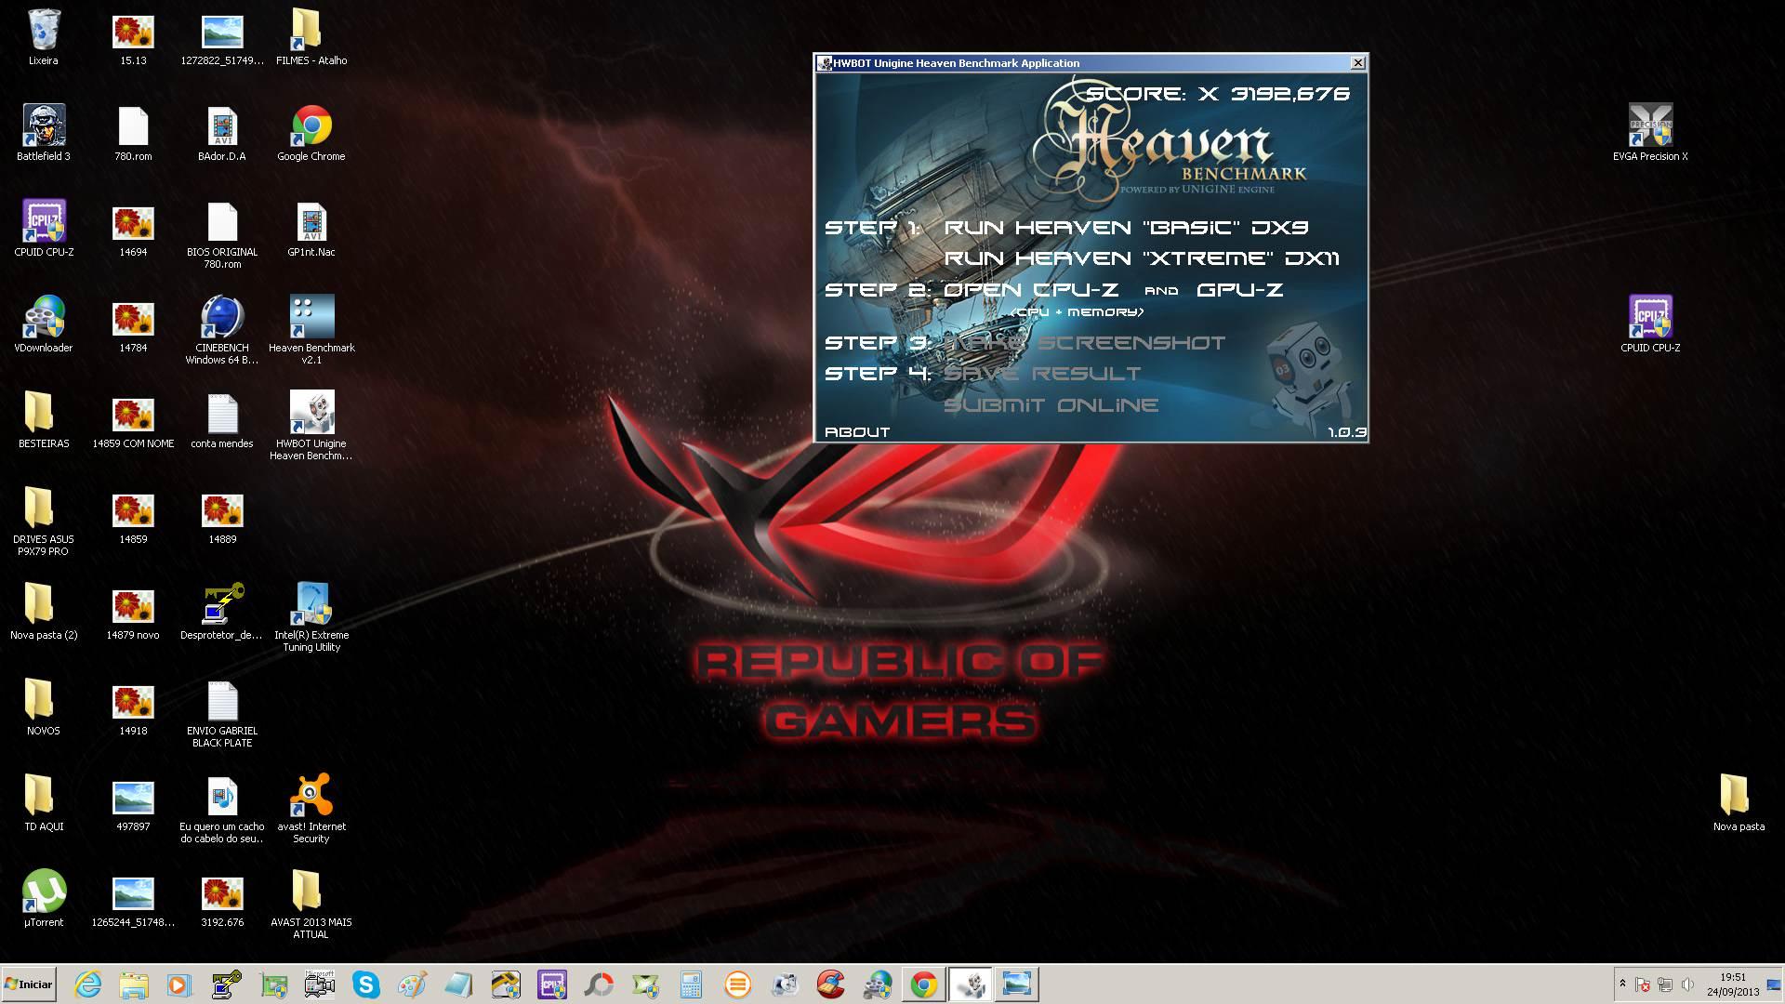The height and width of the screenshot is (1004, 1785).
Task: Open the Action Center flag tray icon
Action: pyautogui.click(x=1643, y=985)
